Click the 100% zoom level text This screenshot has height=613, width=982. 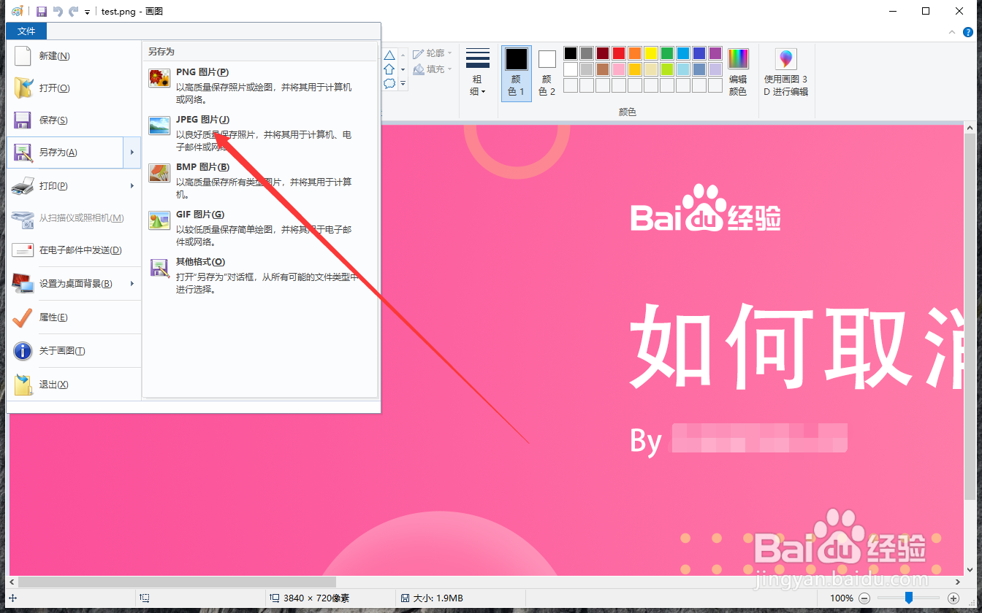[x=842, y=598]
